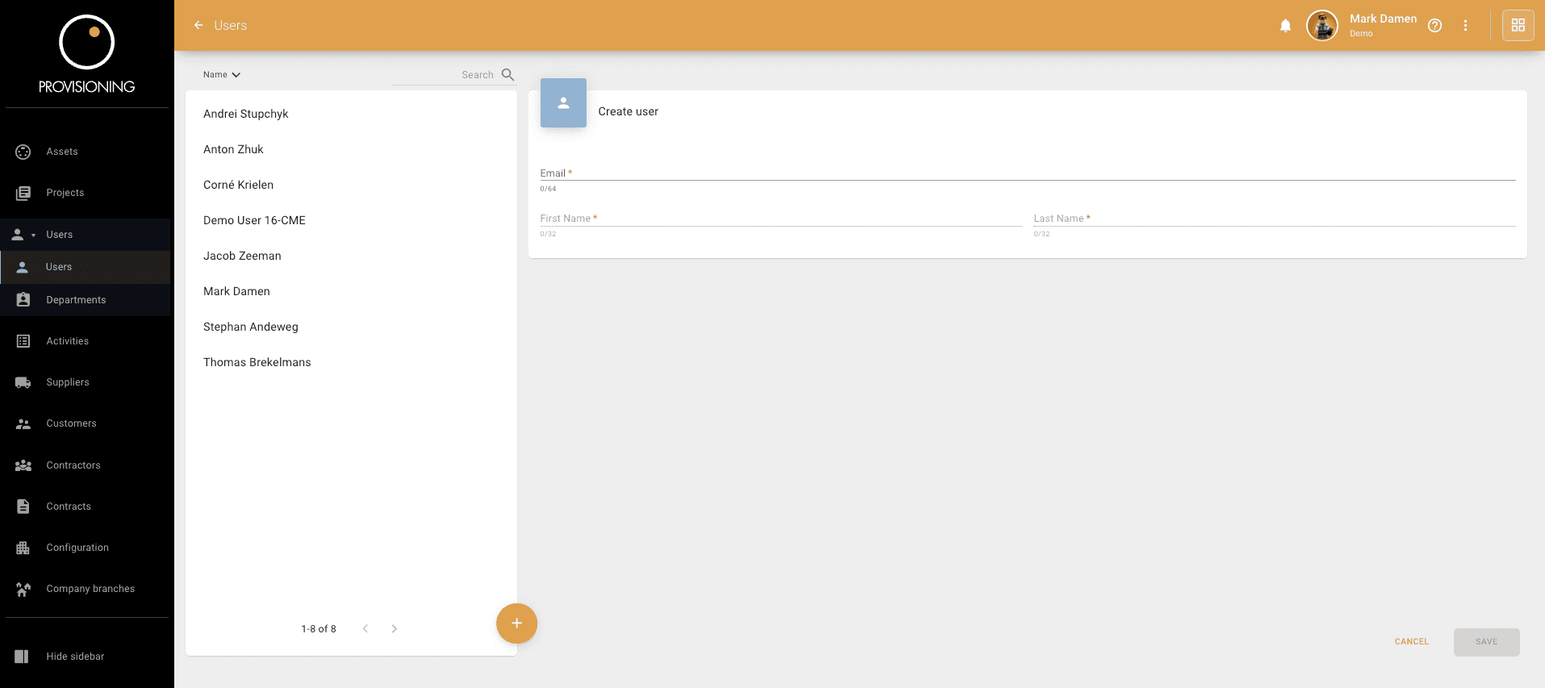Click the Provisioning logo
The image size is (1545, 688).
[87, 54]
